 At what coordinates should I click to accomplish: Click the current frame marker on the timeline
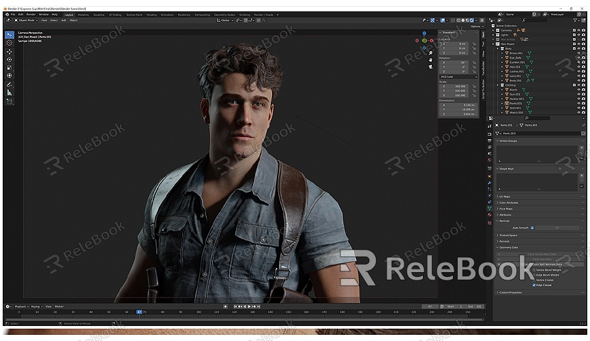point(139,312)
